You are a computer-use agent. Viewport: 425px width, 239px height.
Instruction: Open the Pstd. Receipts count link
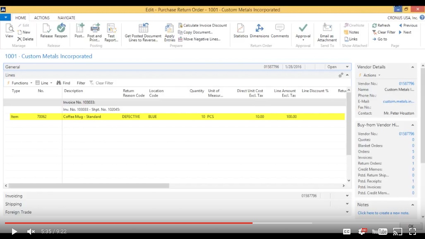point(413,181)
